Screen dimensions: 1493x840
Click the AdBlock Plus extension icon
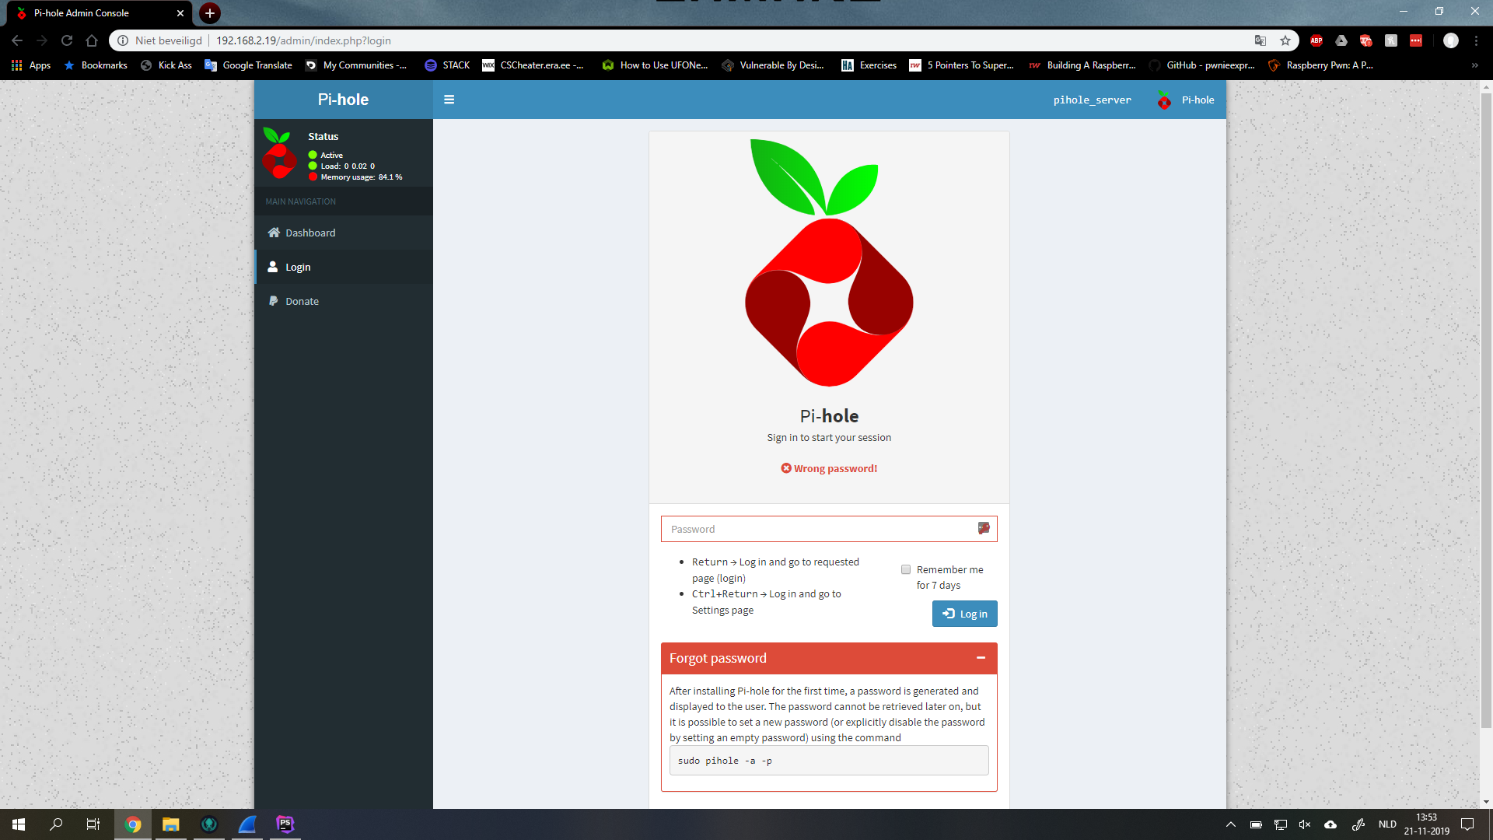[x=1316, y=40]
